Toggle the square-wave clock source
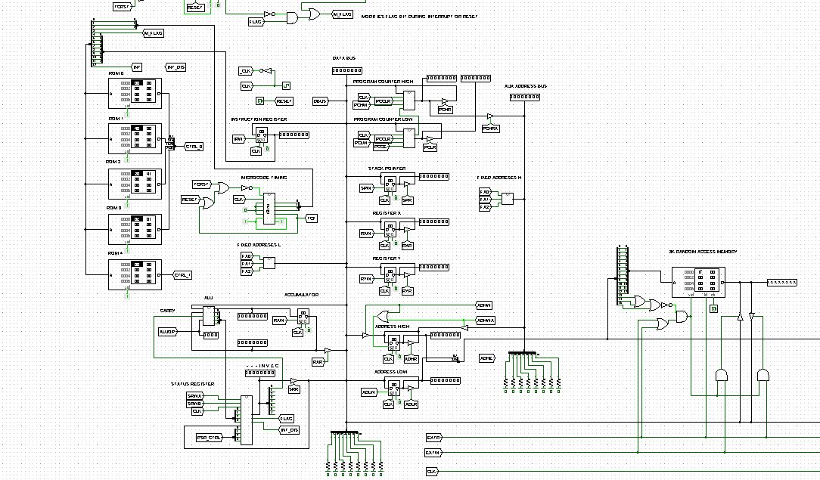This screenshot has width=820, height=480. point(286,86)
